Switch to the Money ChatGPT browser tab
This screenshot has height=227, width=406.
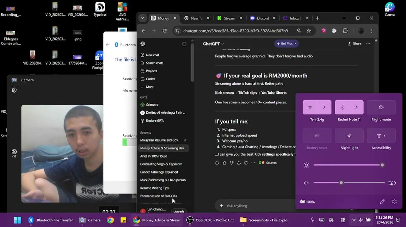(x=163, y=18)
